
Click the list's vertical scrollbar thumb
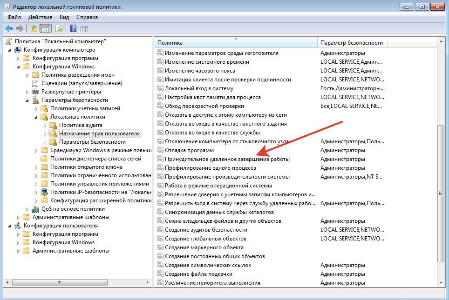pos(441,193)
